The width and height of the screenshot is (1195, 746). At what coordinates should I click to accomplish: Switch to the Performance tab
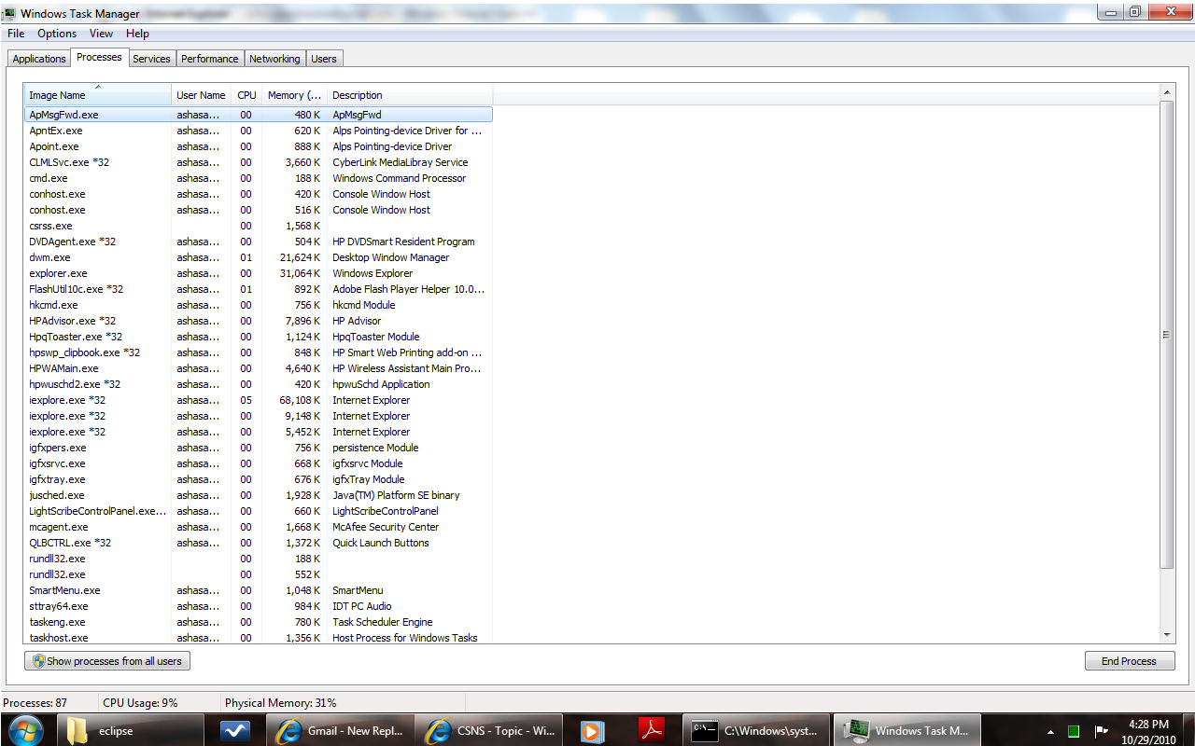tap(209, 59)
